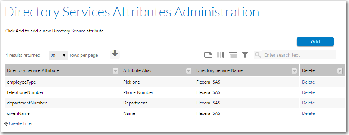Click the magnifying glass search icon

[x=258, y=55]
